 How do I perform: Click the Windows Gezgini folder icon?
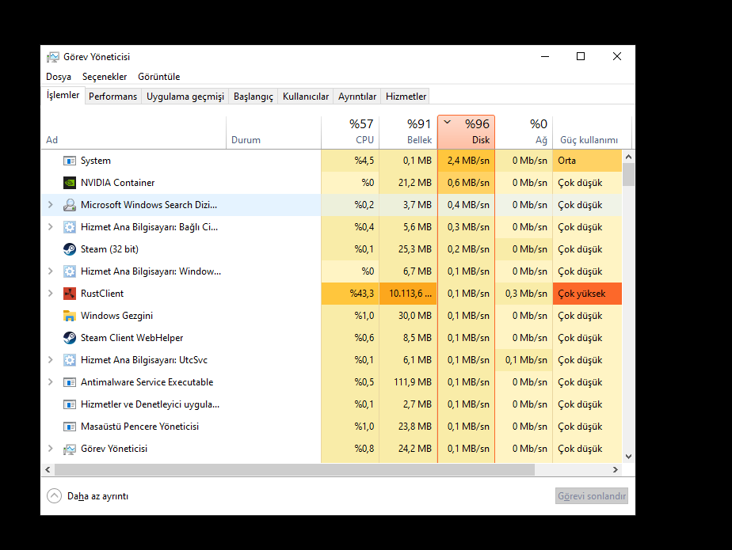(70, 316)
